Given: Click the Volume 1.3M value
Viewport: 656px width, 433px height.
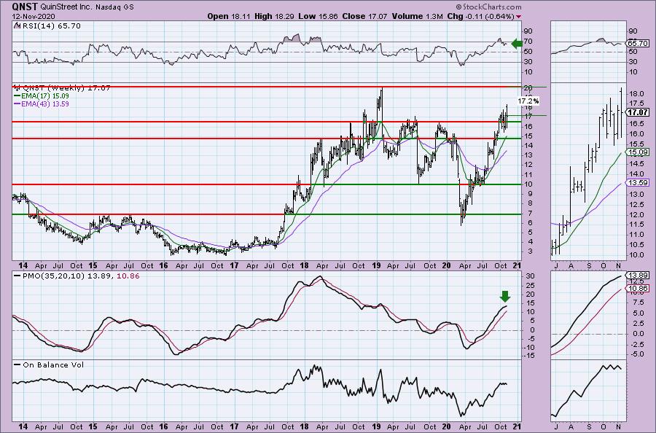Looking at the screenshot, I should [x=417, y=16].
